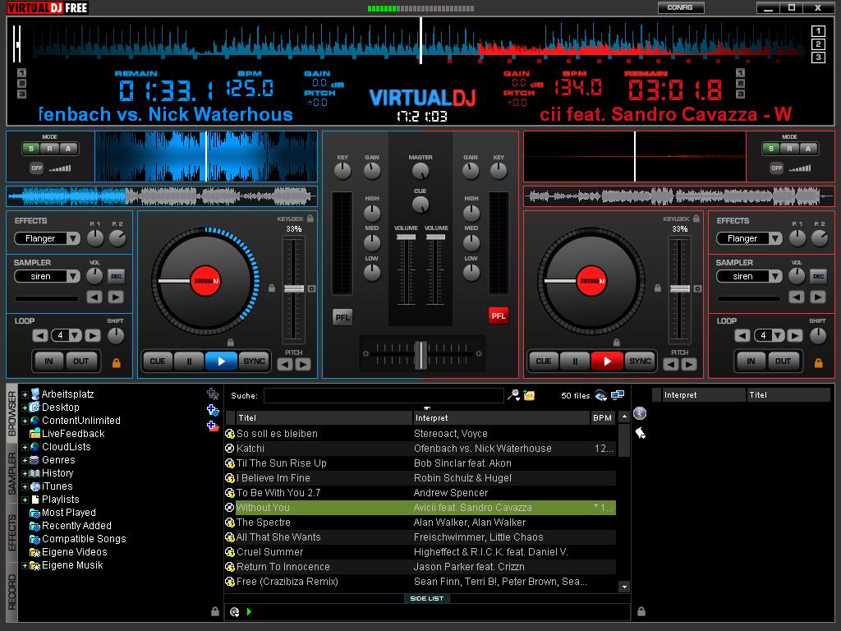Toggle the right deck OFF button
The width and height of the screenshot is (841, 631).
point(777,168)
